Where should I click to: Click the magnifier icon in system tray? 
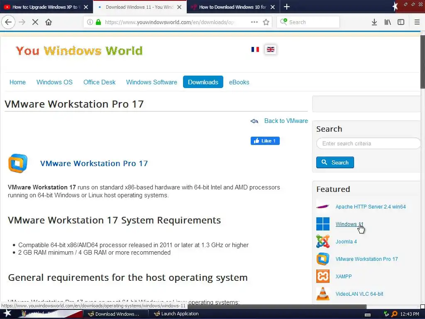coord(394,314)
